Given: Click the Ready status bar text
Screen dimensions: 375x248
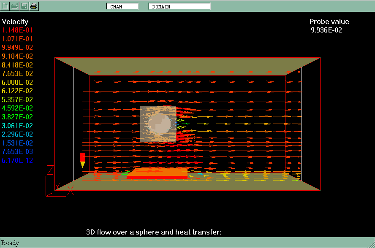Looking at the screenshot, I should click(x=10, y=243).
